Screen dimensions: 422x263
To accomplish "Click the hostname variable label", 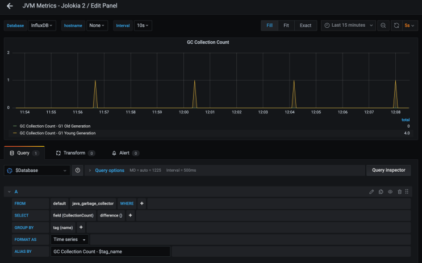I will 73,26.
